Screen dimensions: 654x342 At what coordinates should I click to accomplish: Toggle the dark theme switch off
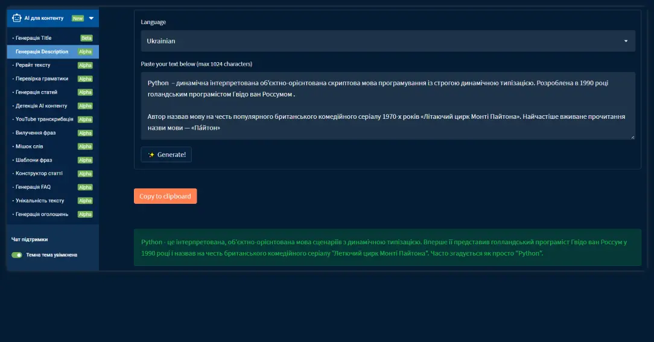(x=17, y=255)
